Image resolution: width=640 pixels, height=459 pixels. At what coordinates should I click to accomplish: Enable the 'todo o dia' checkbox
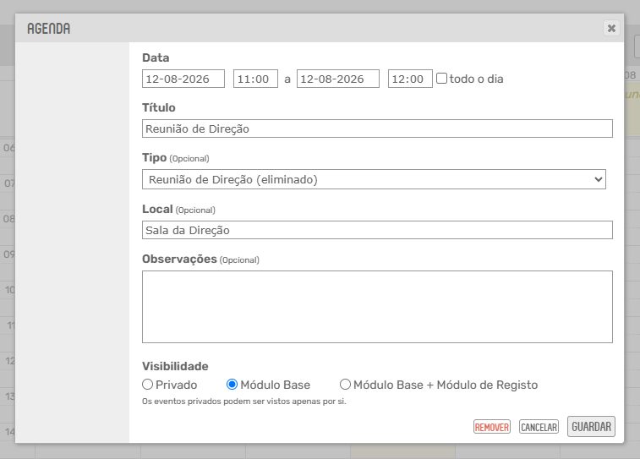coord(441,79)
